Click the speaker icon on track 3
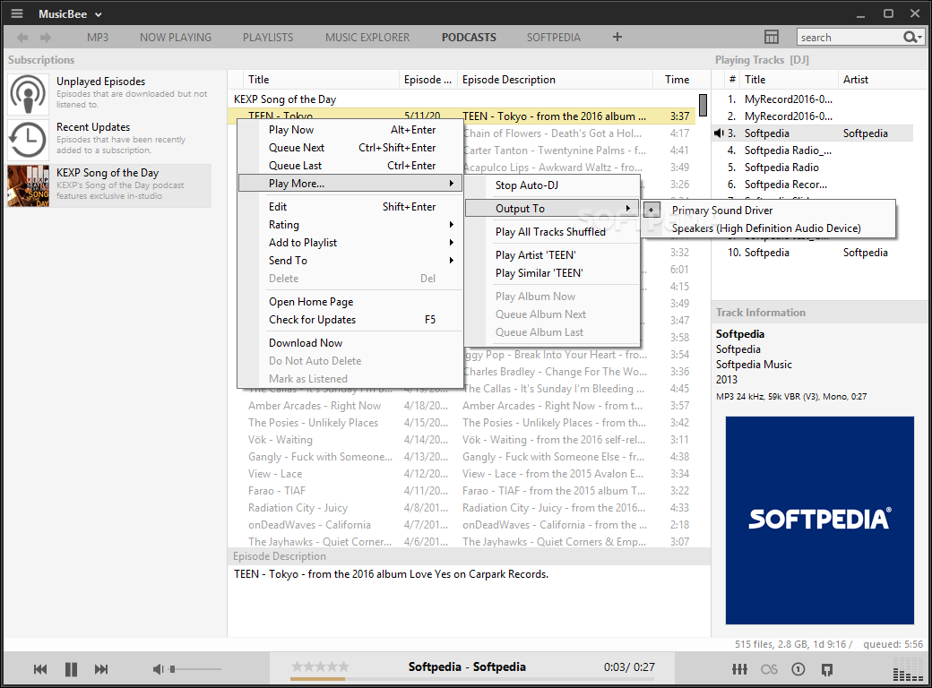This screenshot has height=688, width=932. (719, 133)
